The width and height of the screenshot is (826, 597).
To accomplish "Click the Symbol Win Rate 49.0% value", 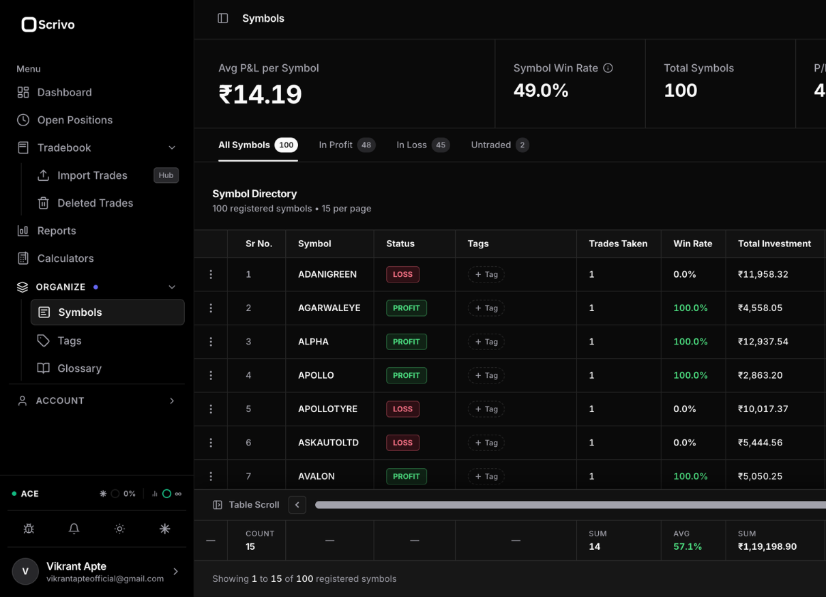I will pos(541,90).
